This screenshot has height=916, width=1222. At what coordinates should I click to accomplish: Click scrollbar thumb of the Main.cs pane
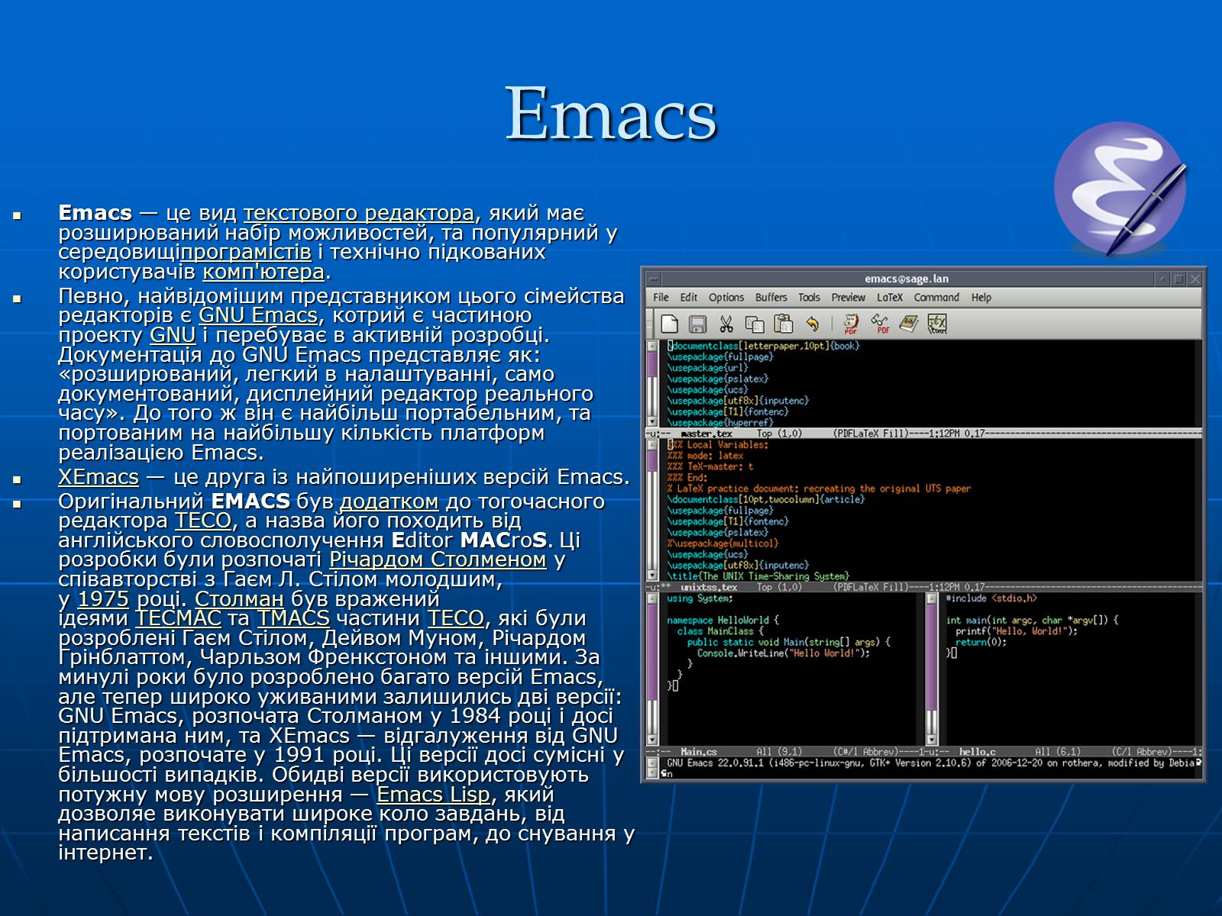tap(652, 651)
